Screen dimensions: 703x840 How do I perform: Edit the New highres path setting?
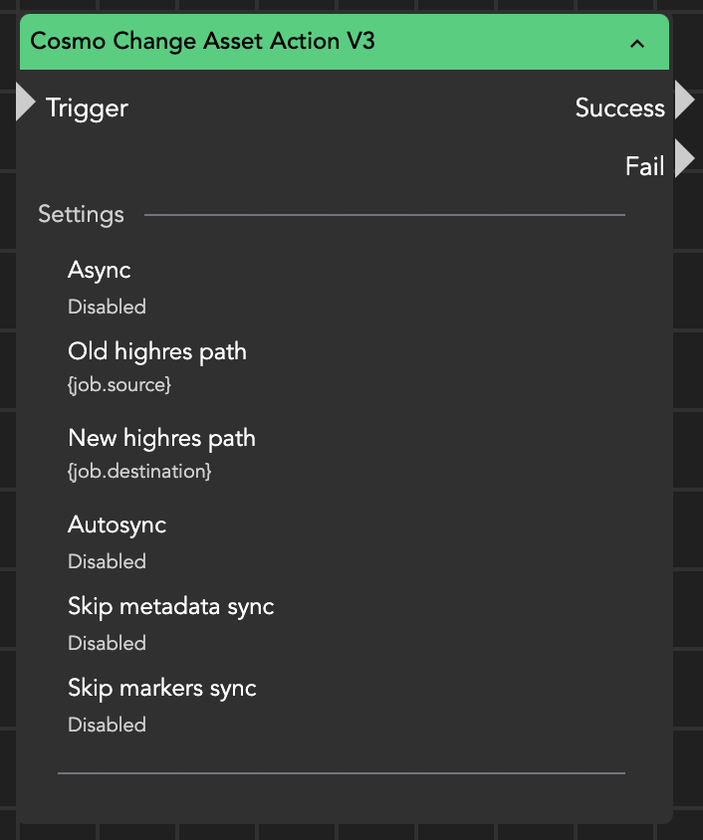click(161, 438)
